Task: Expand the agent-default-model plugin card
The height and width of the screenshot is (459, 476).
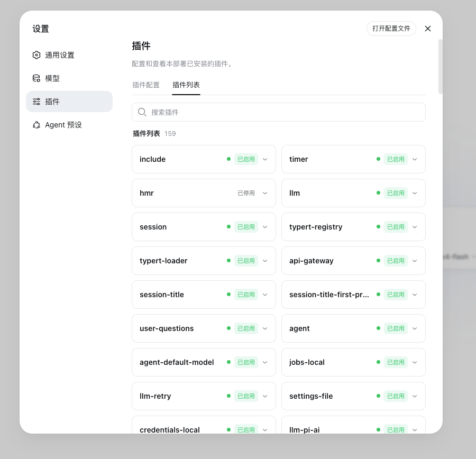Action: pos(265,362)
